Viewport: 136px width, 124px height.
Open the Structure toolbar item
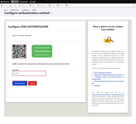pyautogui.click(x=13, y=5)
